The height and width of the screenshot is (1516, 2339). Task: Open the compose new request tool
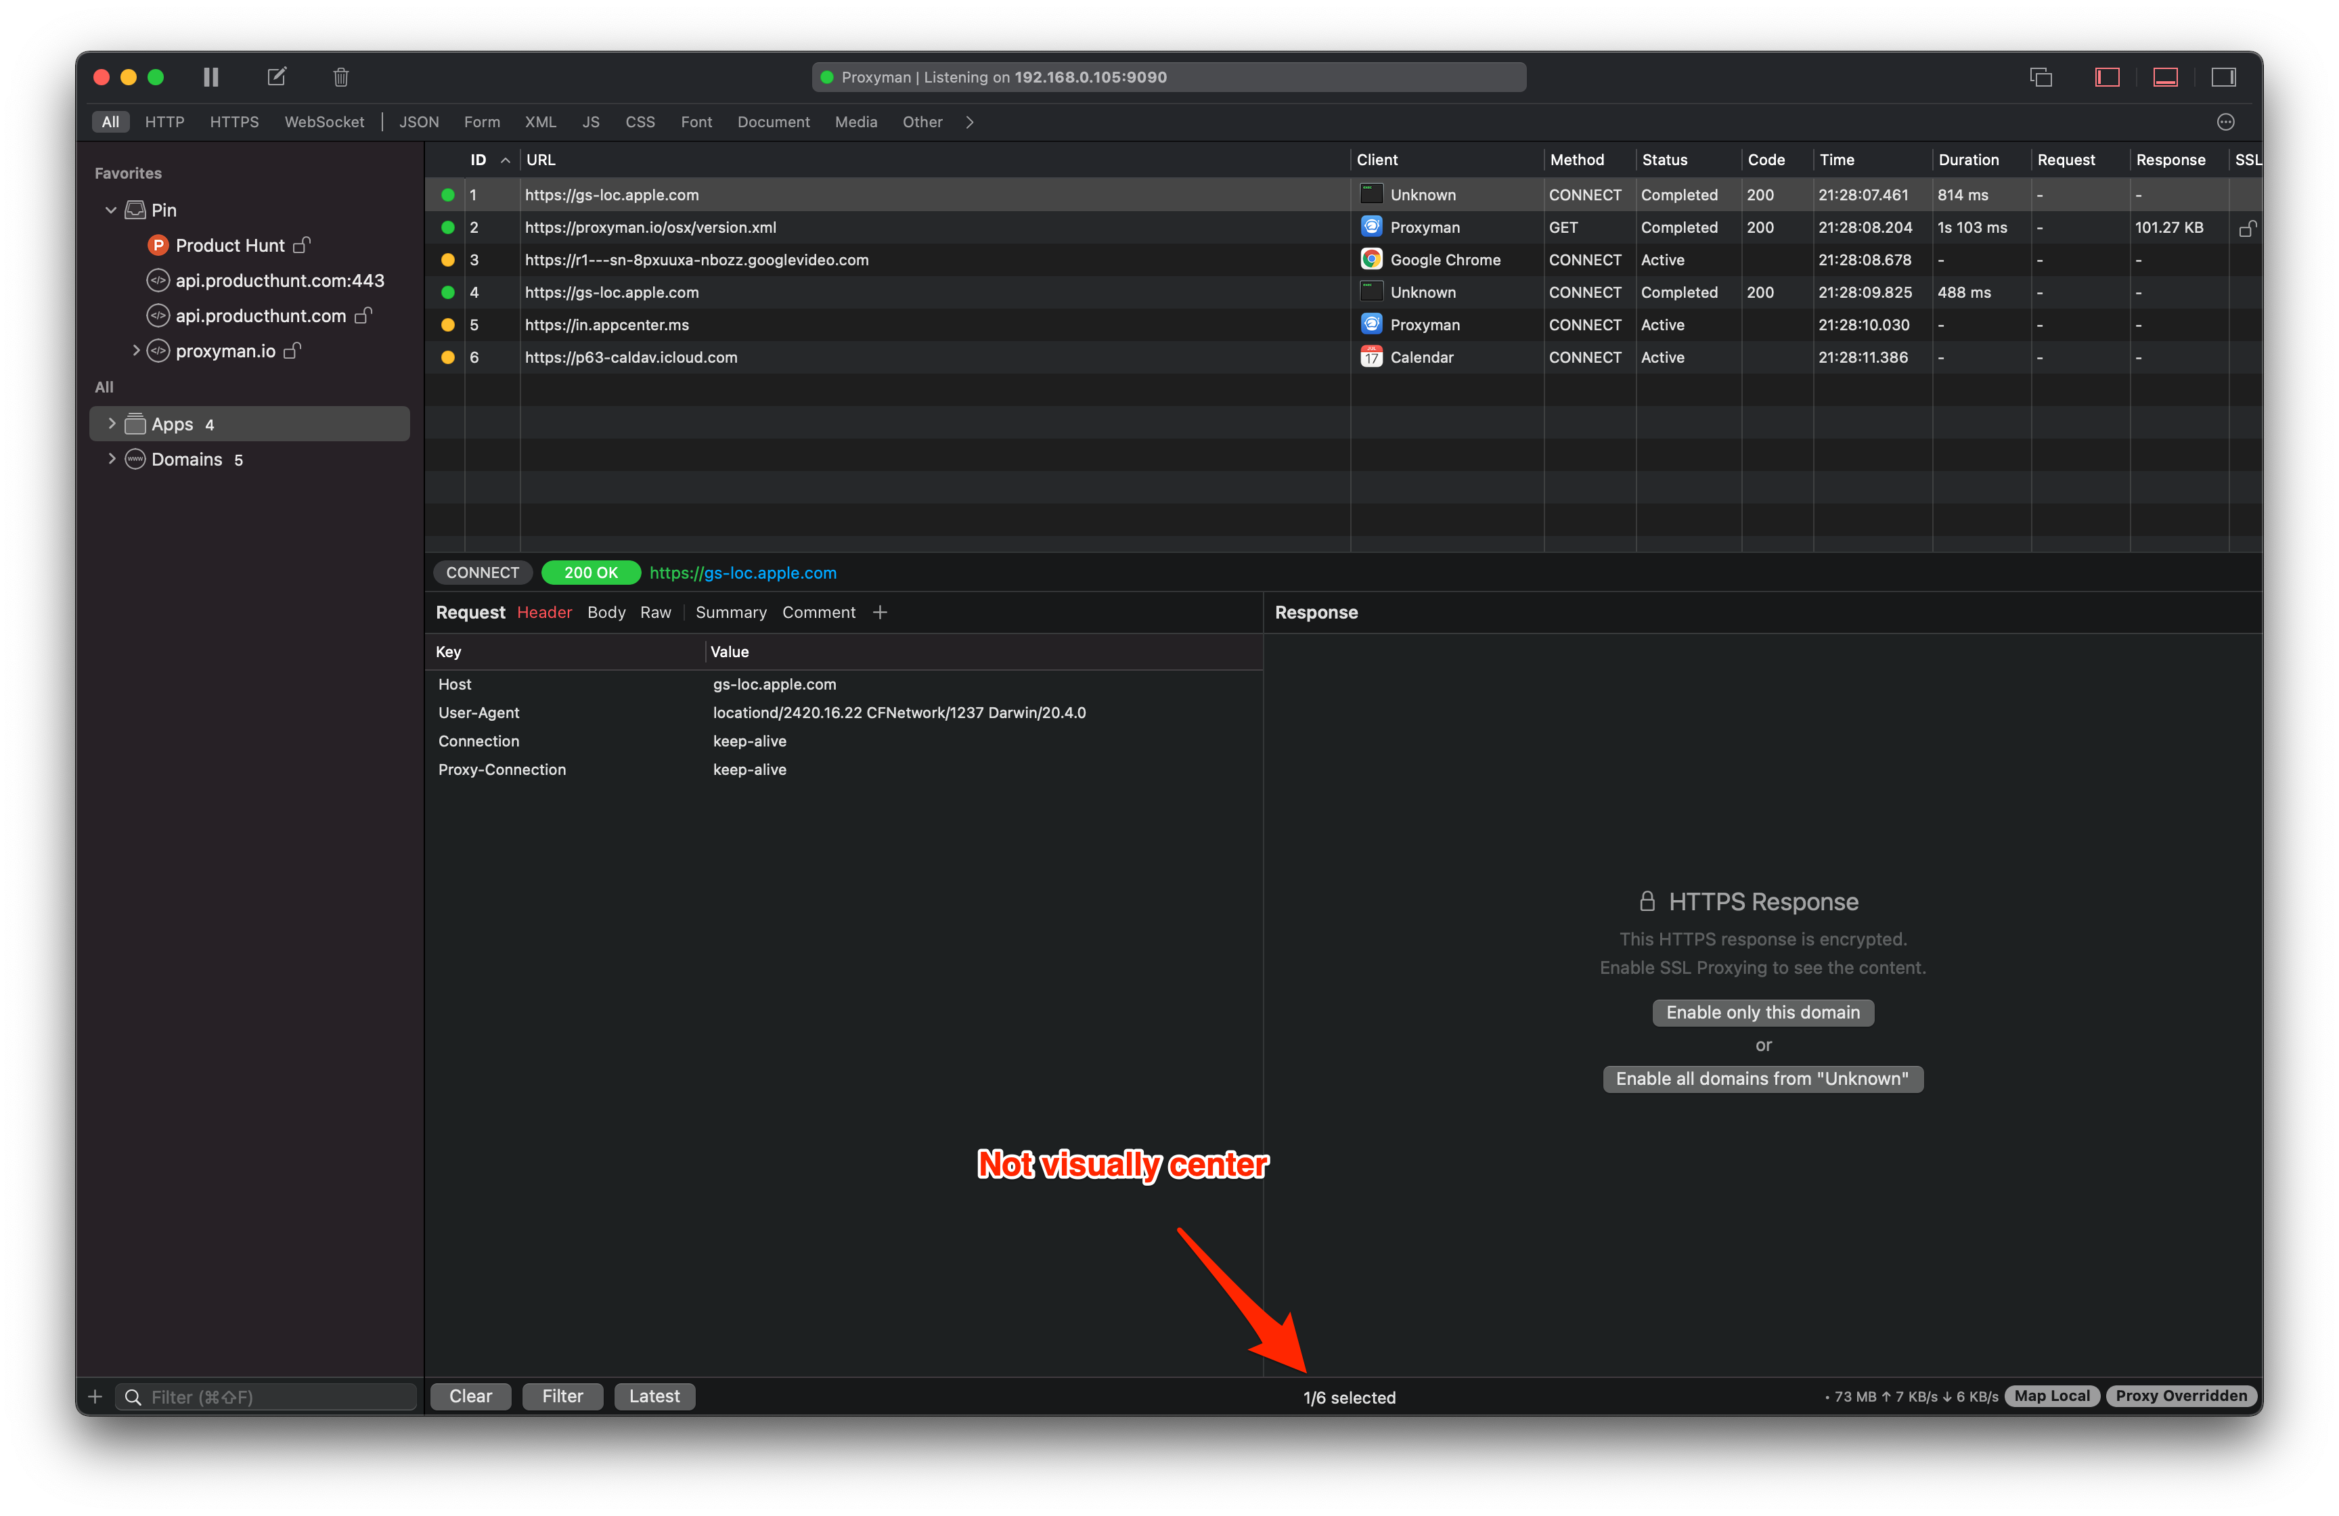pos(276,76)
